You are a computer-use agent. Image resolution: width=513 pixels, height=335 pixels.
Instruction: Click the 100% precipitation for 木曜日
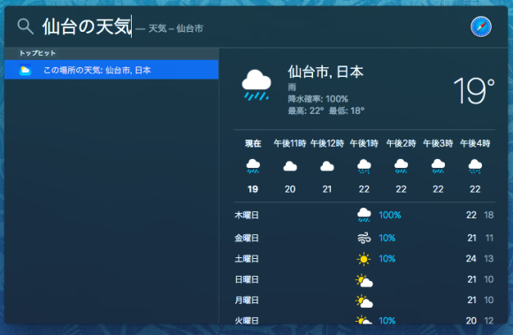point(390,215)
